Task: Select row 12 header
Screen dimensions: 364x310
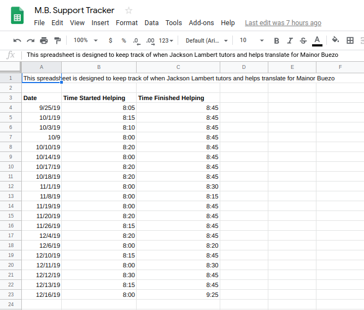Action: [11, 186]
